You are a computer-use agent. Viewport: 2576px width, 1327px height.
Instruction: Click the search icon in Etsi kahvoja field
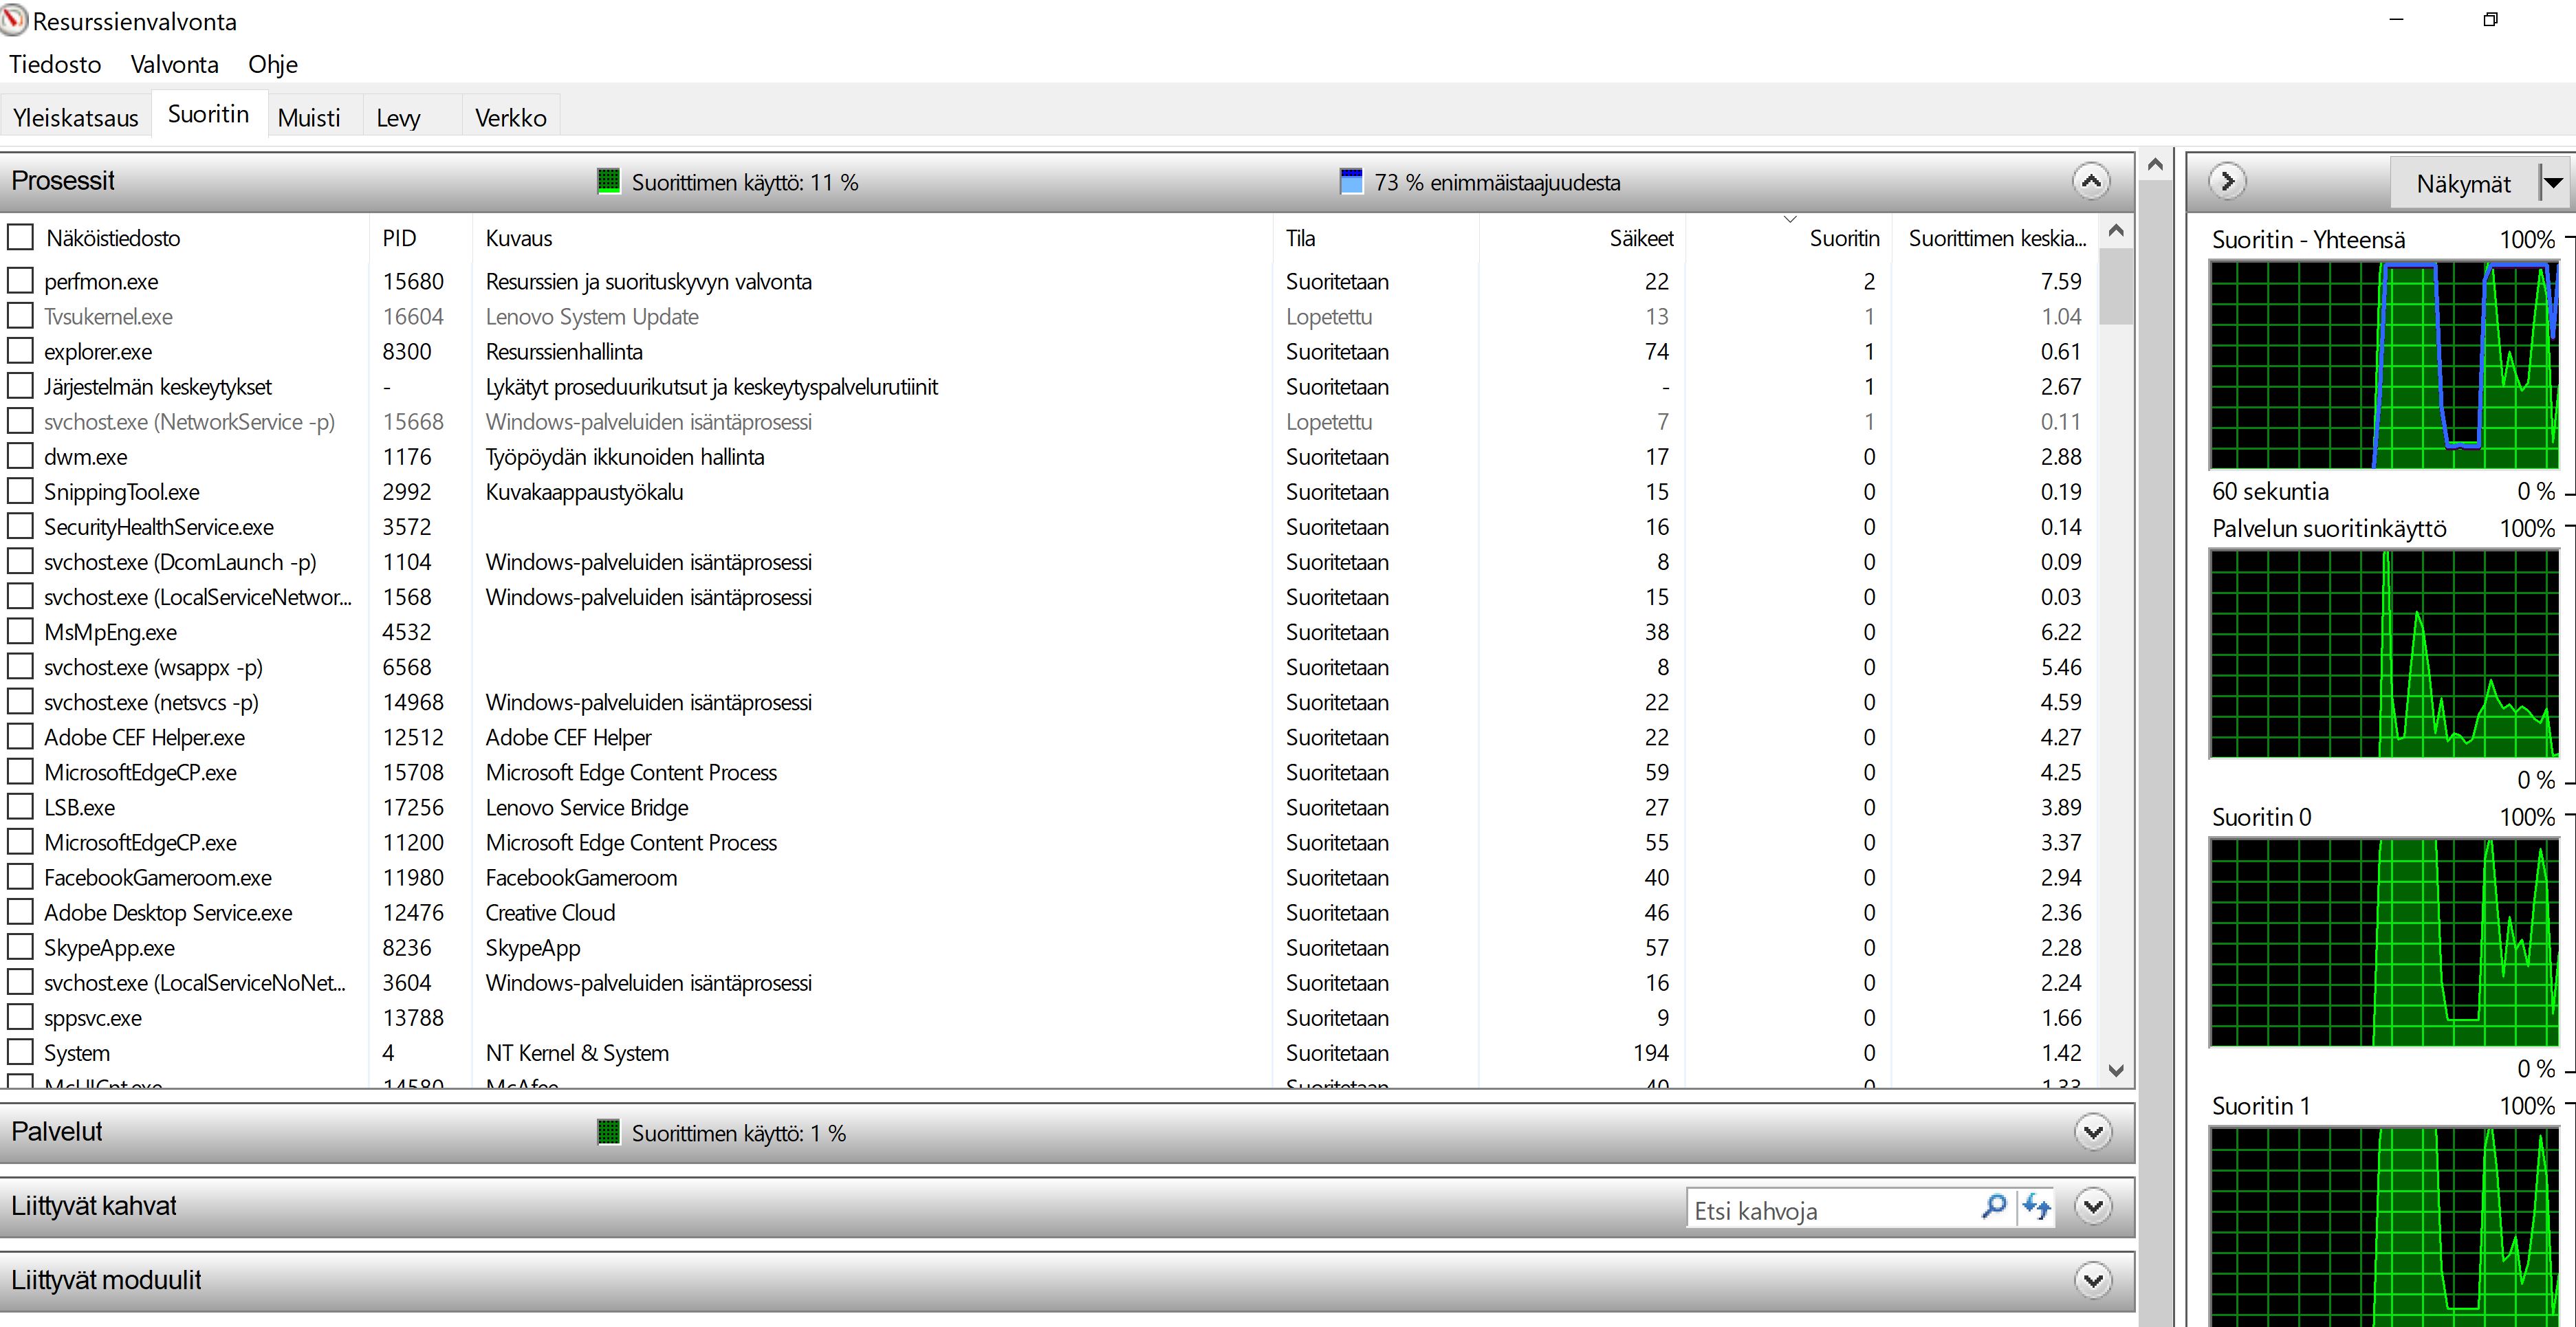tap(1993, 1207)
